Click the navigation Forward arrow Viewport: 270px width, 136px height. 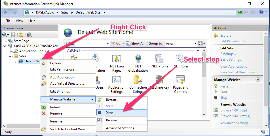15,12
